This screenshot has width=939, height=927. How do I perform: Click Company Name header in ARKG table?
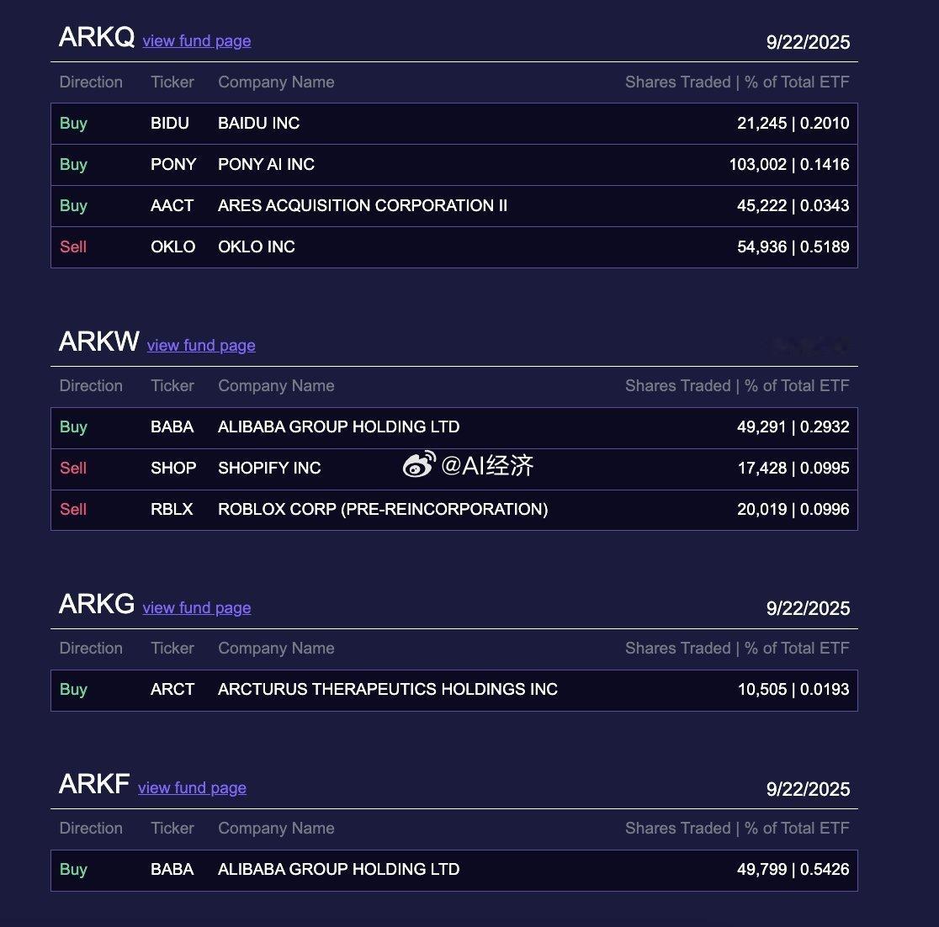pos(276,649)
